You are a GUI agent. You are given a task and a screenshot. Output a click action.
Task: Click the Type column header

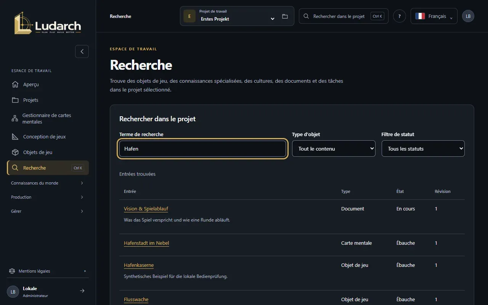[x=345, y=191]
